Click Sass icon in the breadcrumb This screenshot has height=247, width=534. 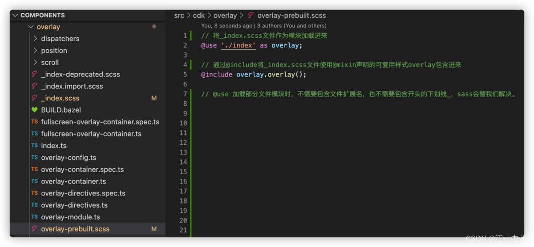coord(251,16)
